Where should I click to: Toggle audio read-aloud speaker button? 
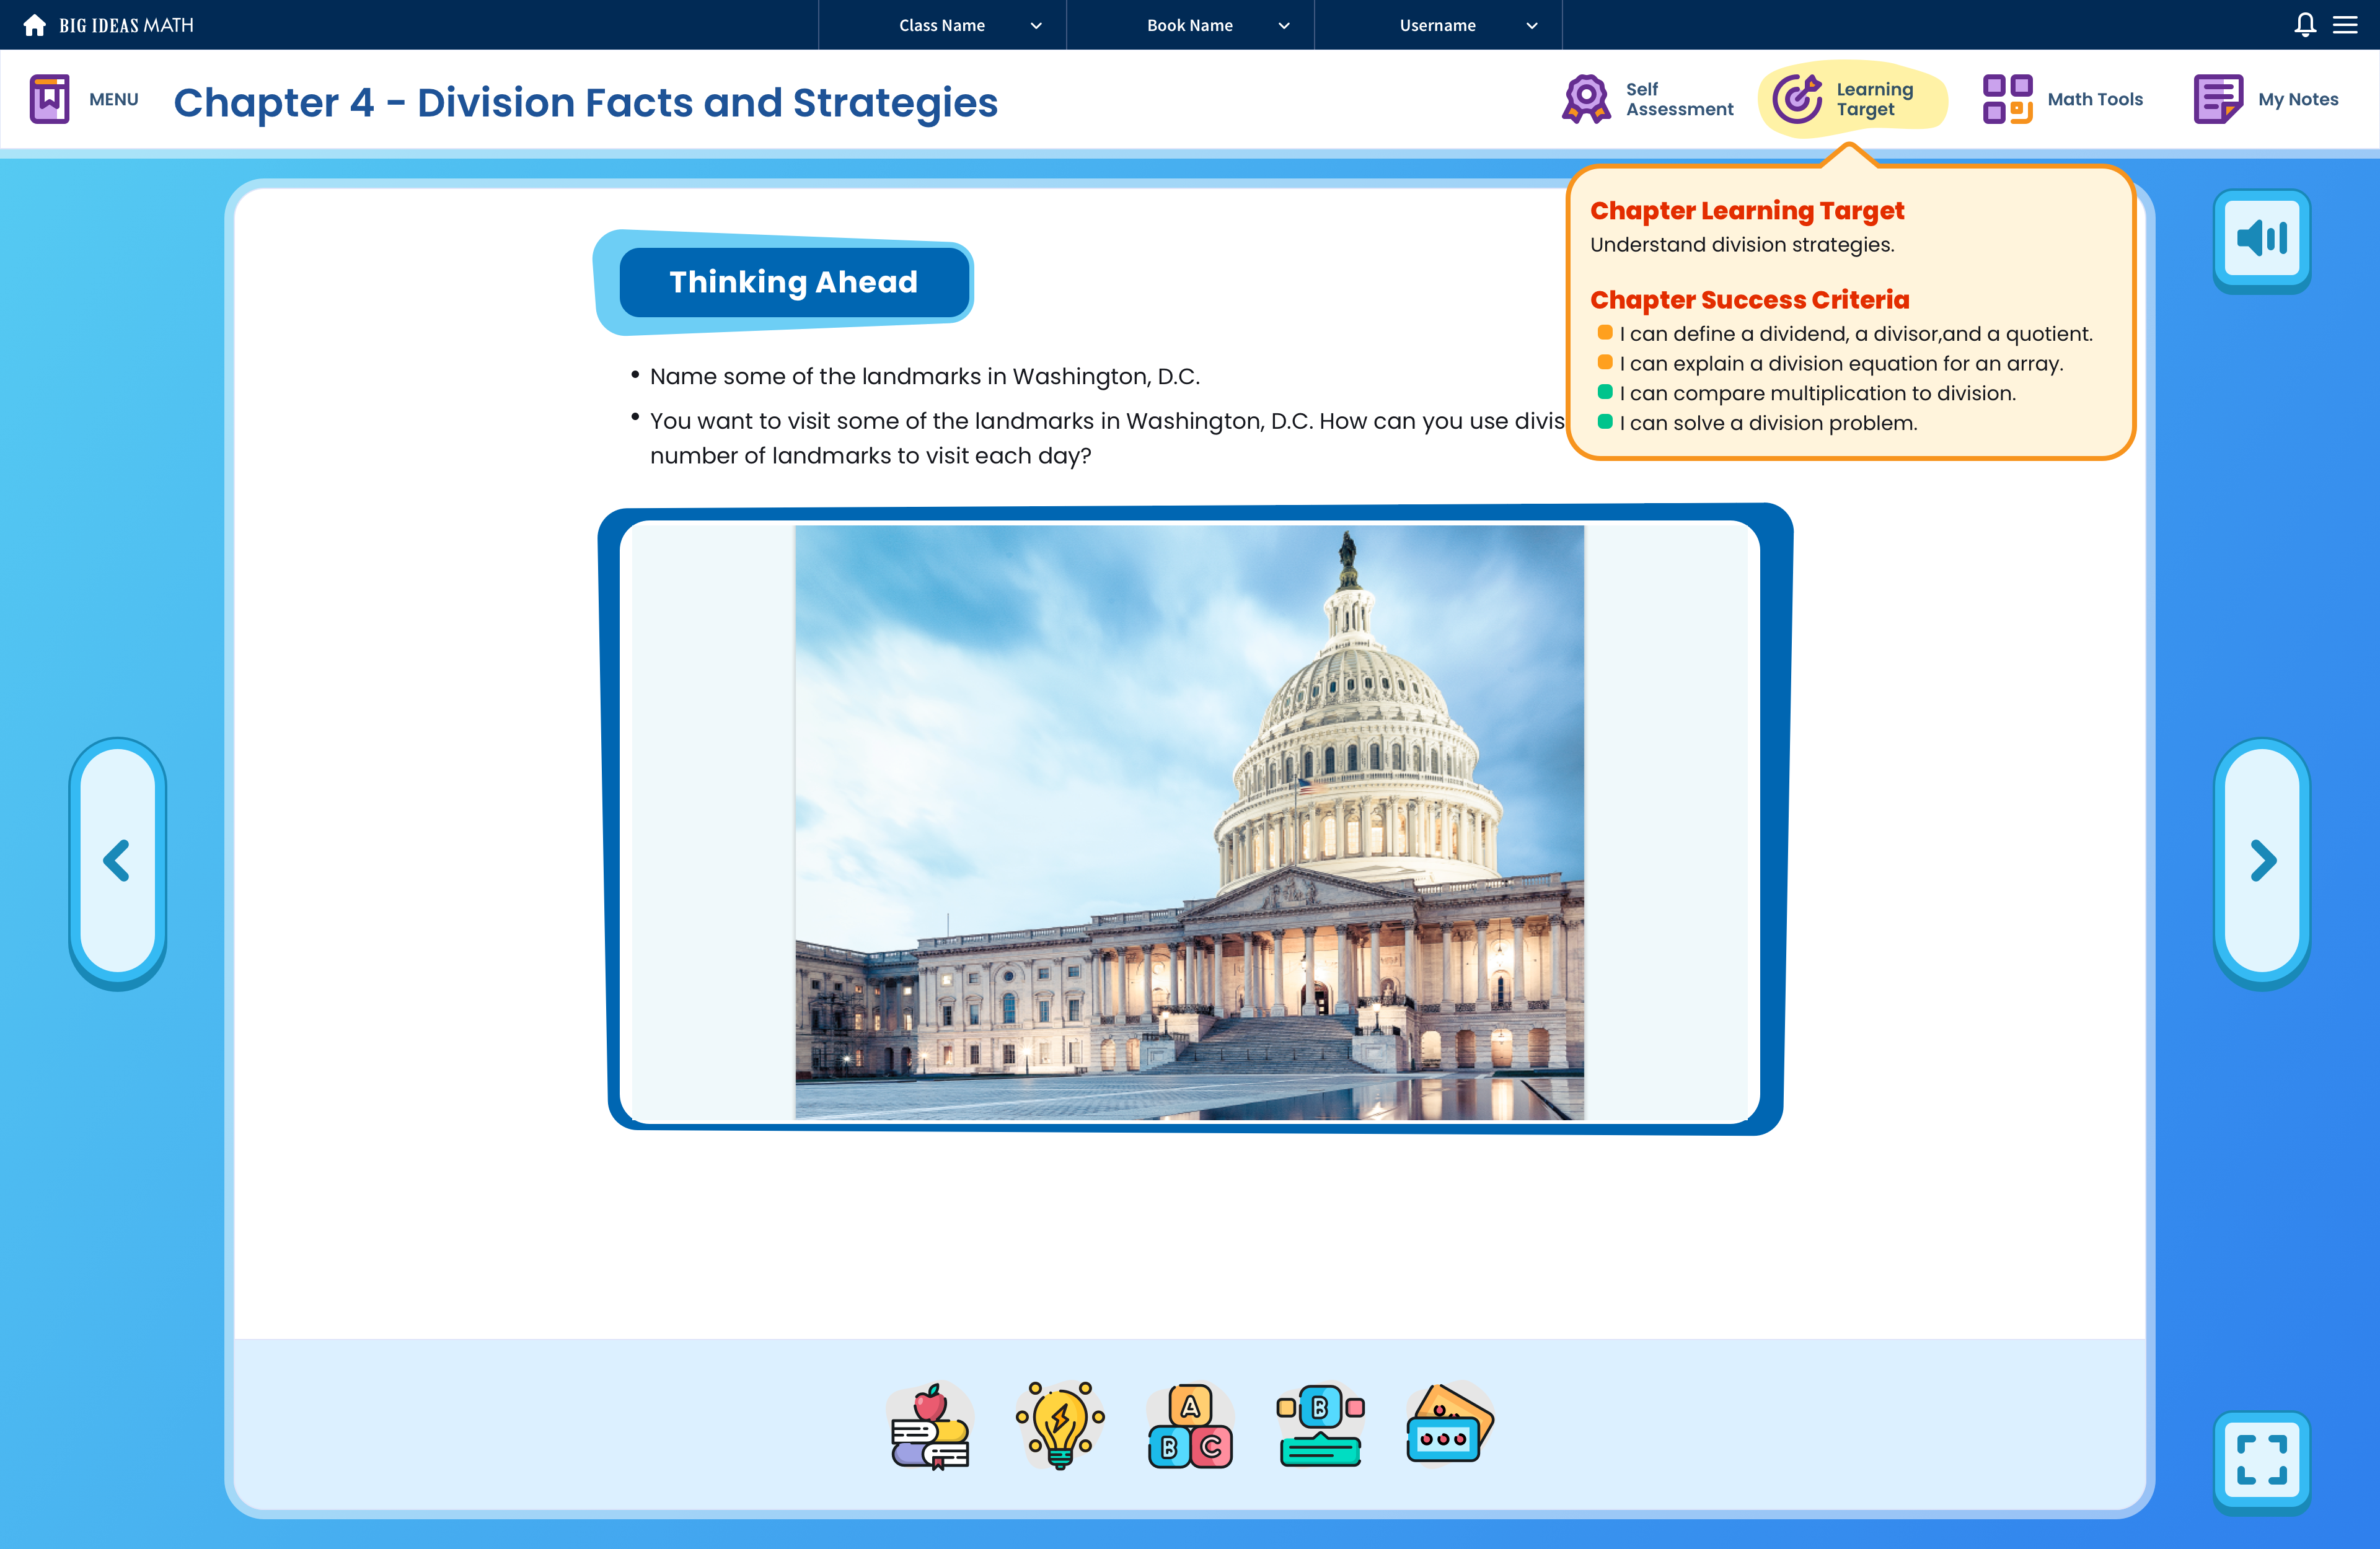pos(2262,238)
